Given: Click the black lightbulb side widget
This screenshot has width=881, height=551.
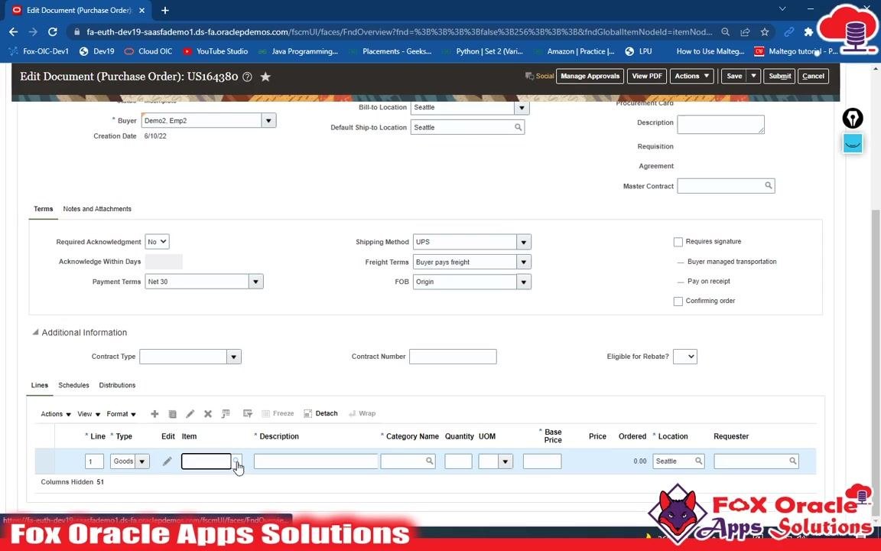Looking at the screenshot, I should pyautogui.click(x=853, y=118).
